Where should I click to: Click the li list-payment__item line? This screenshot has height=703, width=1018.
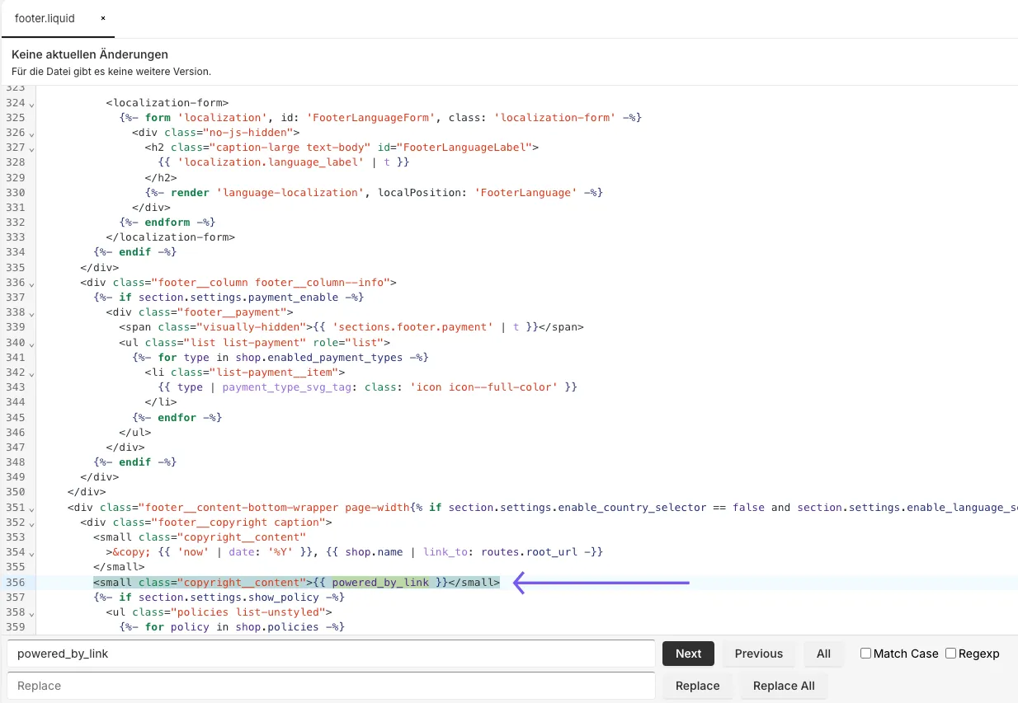pyautogui.click(x=245, y=372)
